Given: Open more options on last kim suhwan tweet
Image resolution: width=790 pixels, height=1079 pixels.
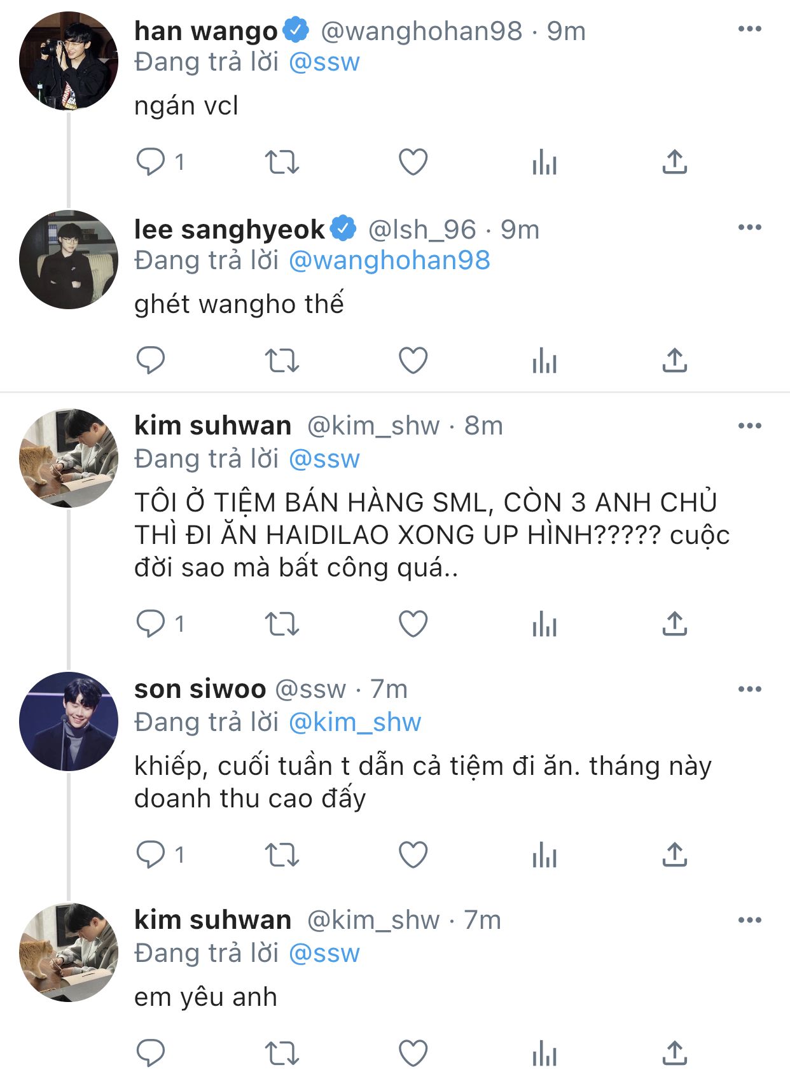Looking at the screenshot, I should point(750,921).
